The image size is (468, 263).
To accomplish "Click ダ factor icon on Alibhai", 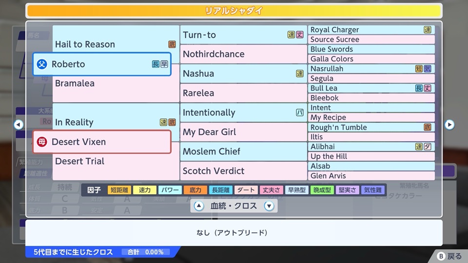I will pos(428,147).
